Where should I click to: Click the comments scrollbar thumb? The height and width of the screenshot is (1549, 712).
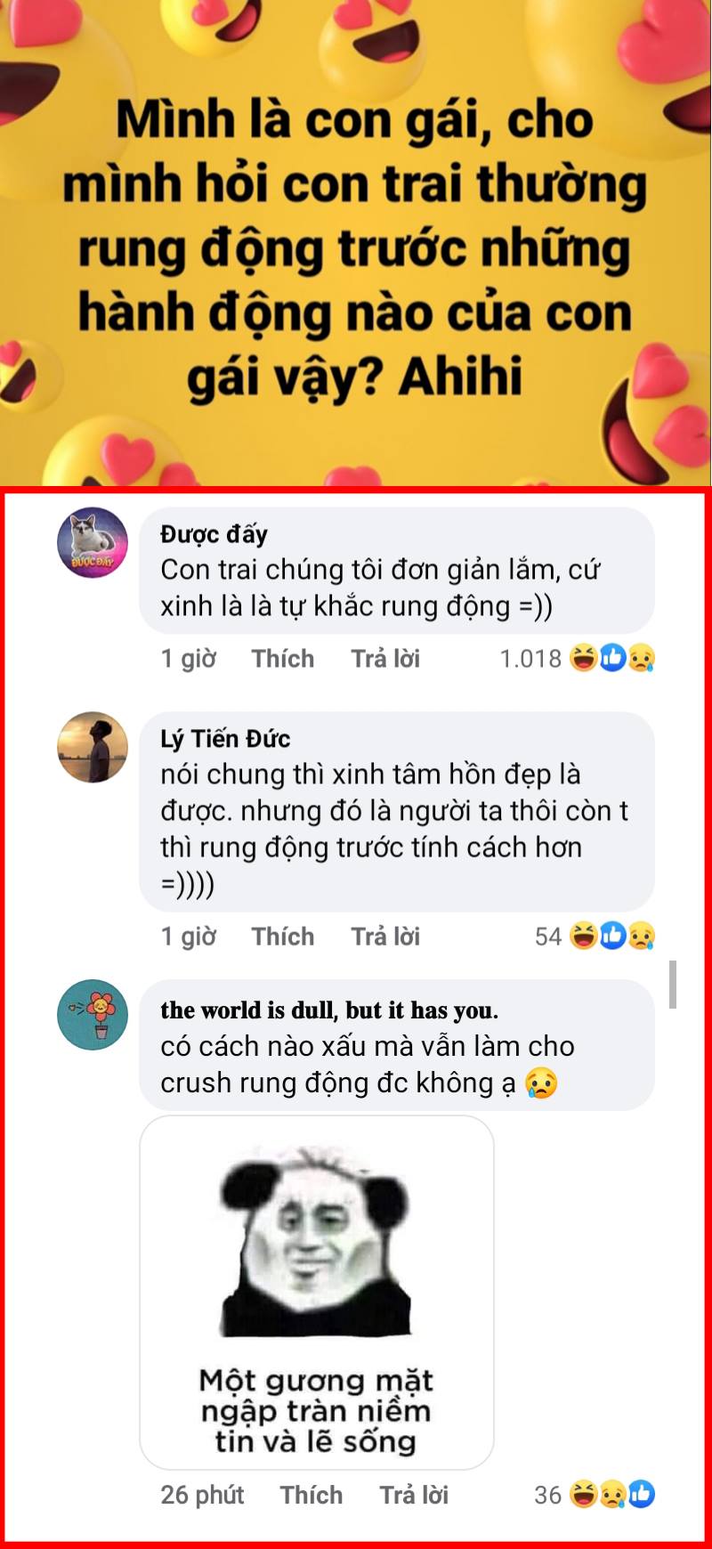tap(673, 985)
